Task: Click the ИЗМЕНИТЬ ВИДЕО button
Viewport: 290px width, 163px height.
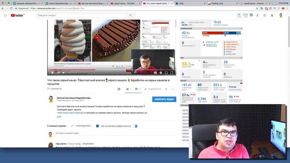Action: [x=164, y=99]
